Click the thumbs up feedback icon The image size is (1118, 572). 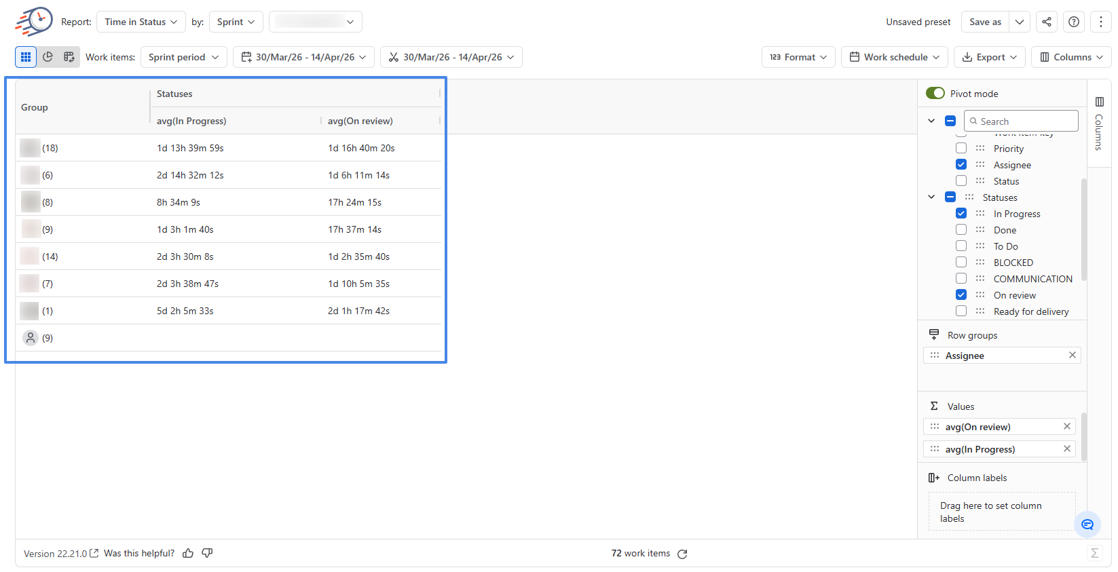(x=188, y=554)
